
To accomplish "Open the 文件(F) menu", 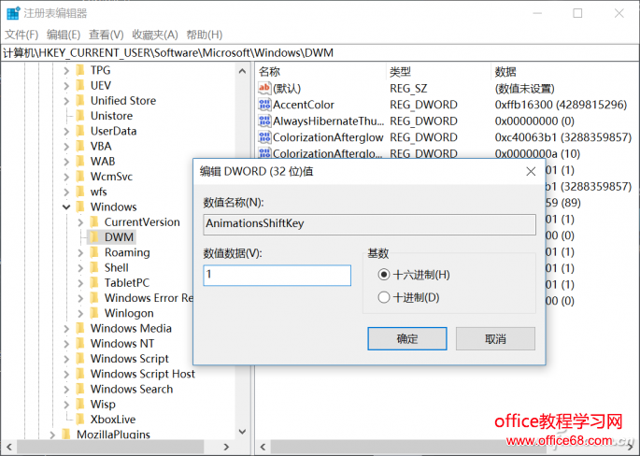I will [21, 35].
